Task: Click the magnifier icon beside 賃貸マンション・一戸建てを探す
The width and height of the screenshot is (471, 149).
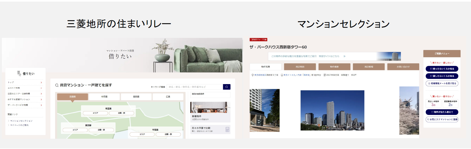Action: (x=57, y=85)
